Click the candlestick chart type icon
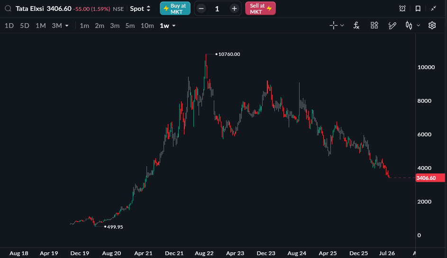Screen dimensions: 447x258 pyautogui.click(x=409, y=26)
